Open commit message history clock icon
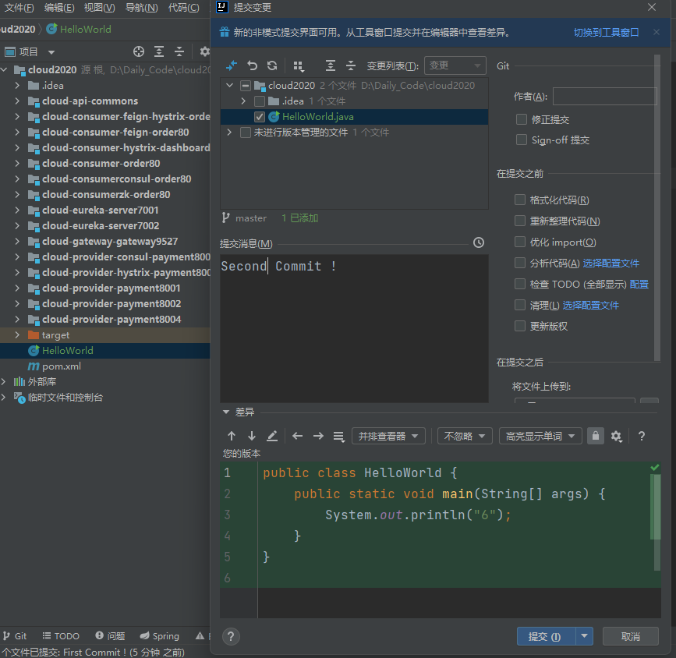This screenshot has width=676, height=658. tap(479, 242)
